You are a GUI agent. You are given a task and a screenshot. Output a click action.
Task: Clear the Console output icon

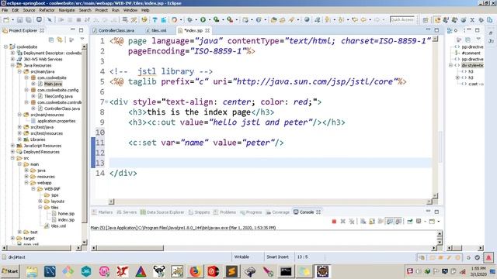[x=363, y=222]
